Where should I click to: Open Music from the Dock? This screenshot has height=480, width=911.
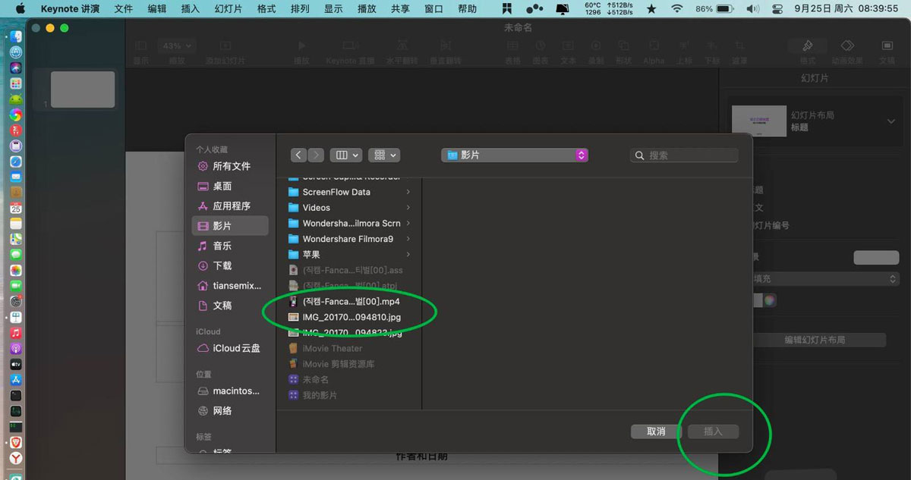click(16, 333)
